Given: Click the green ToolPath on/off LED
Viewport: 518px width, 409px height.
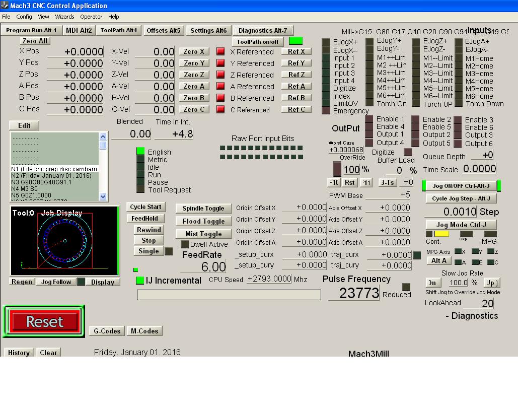Looking at the screenshot, I should click(x=295, y=41).
